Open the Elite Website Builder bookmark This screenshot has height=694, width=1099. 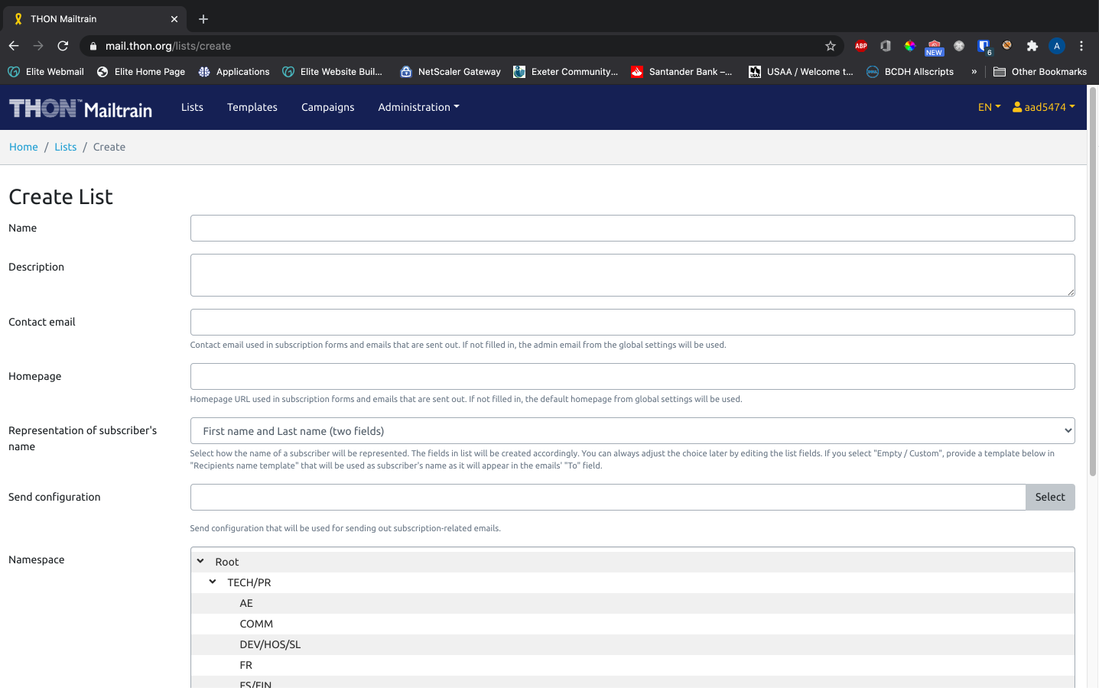333,72
